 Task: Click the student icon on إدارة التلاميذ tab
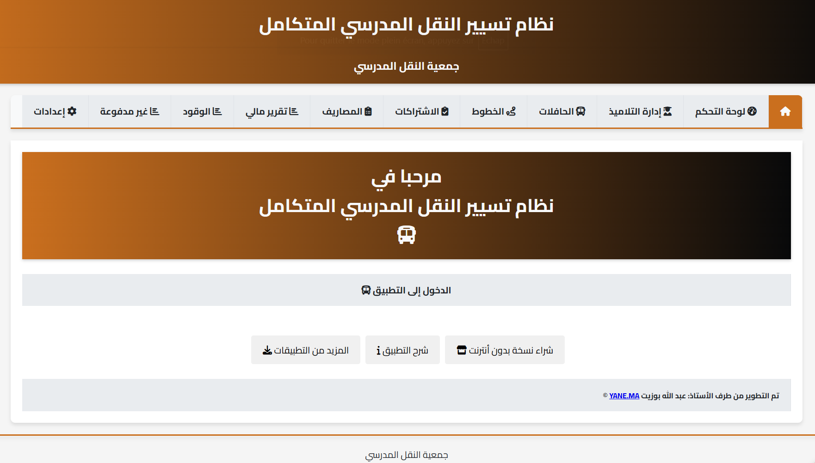point(668,111)
